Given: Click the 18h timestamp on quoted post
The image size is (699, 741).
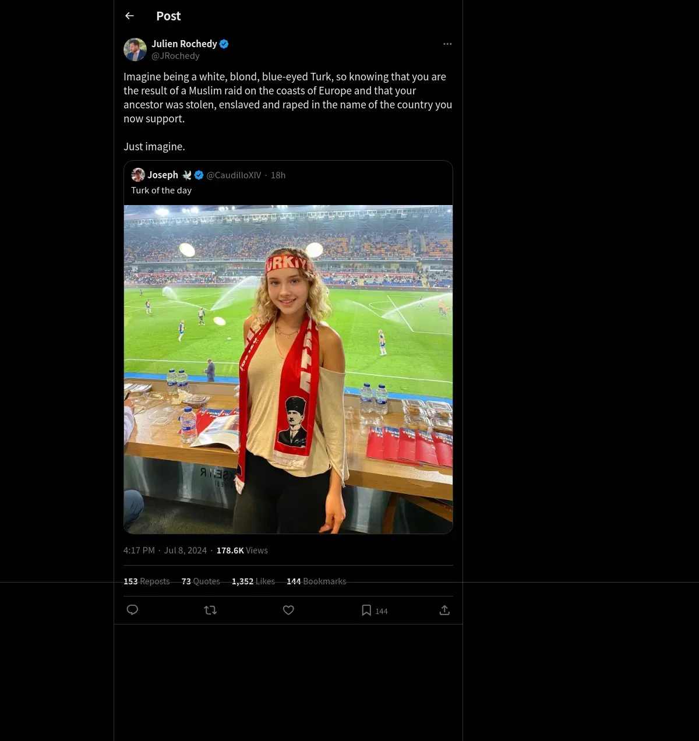Looking at the screenshot, I should [x=278, y=175].
